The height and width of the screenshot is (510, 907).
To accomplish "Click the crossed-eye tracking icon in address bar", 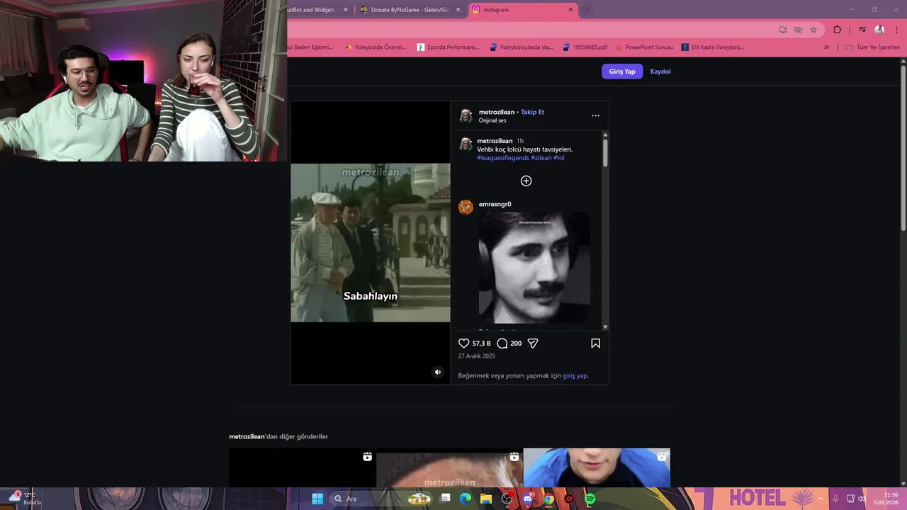I will 798,30.
